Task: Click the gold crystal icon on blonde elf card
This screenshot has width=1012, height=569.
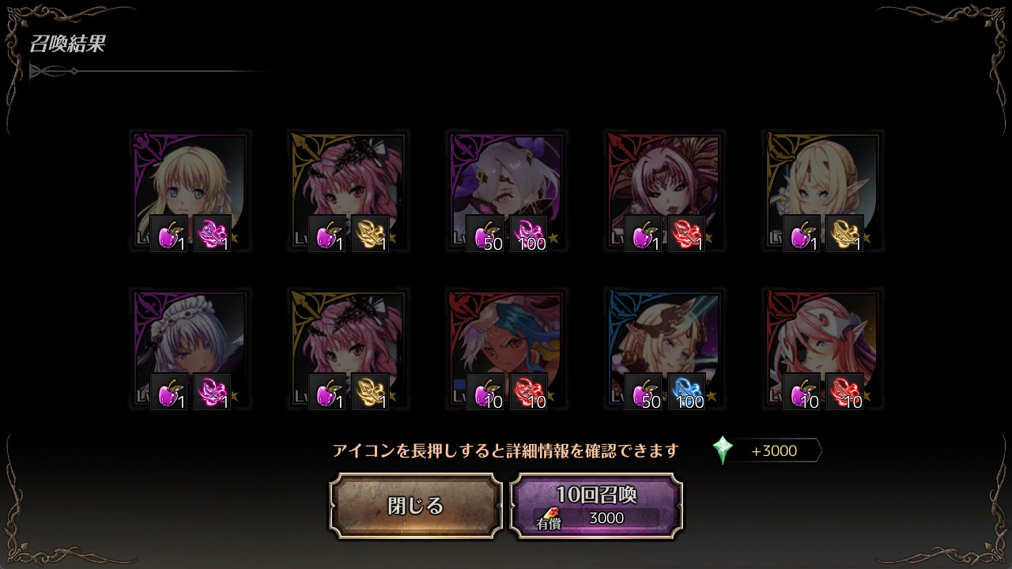Action: point(845,233)
